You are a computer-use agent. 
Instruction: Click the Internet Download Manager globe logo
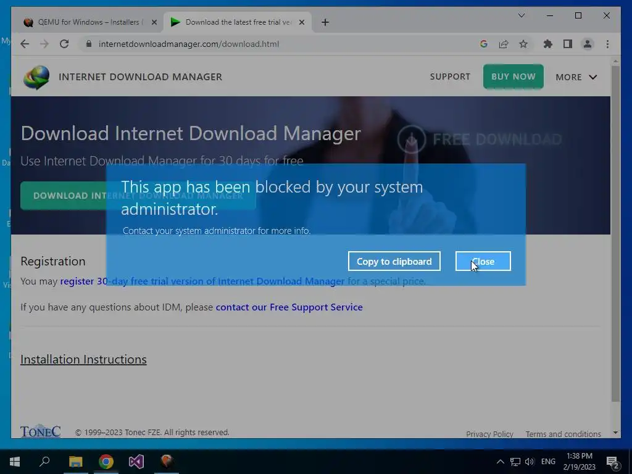pos(36,77)
